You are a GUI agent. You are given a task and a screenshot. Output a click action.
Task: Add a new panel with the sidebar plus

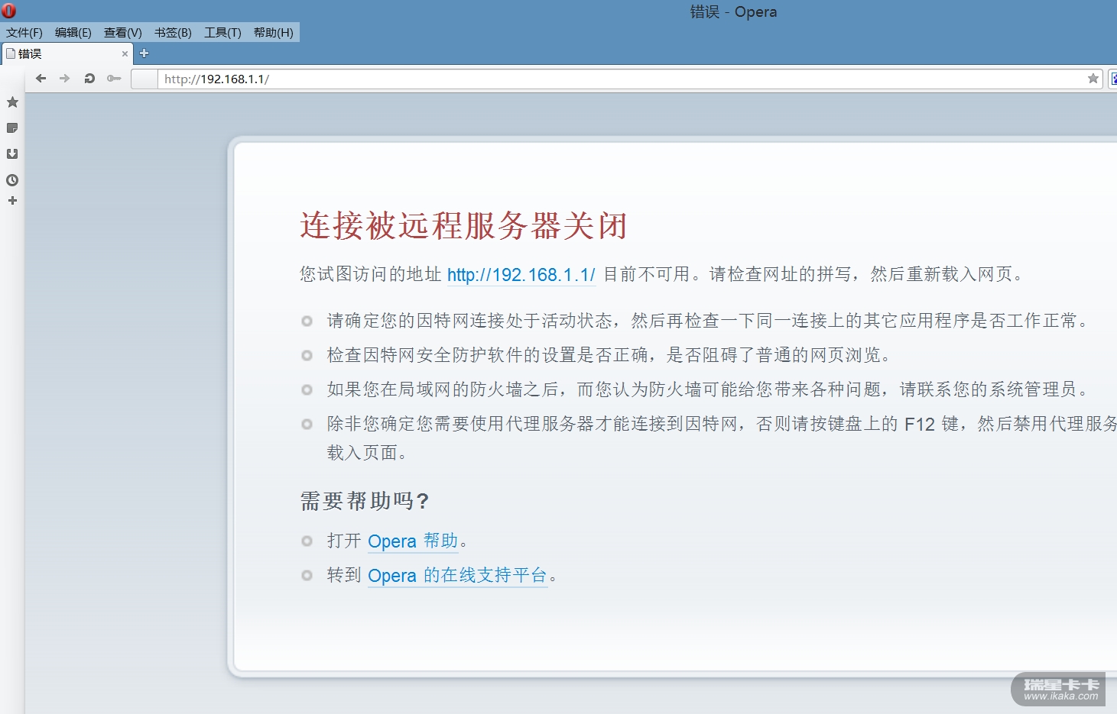point(12,201)
